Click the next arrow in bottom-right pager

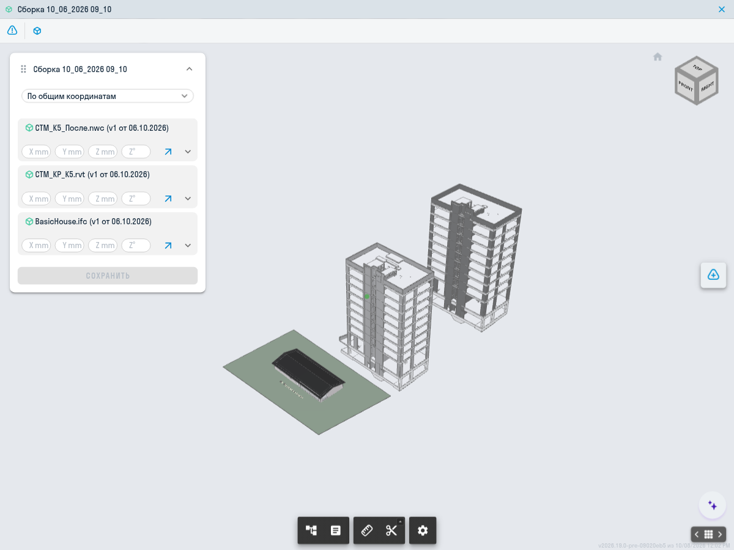tap(720, 534)
